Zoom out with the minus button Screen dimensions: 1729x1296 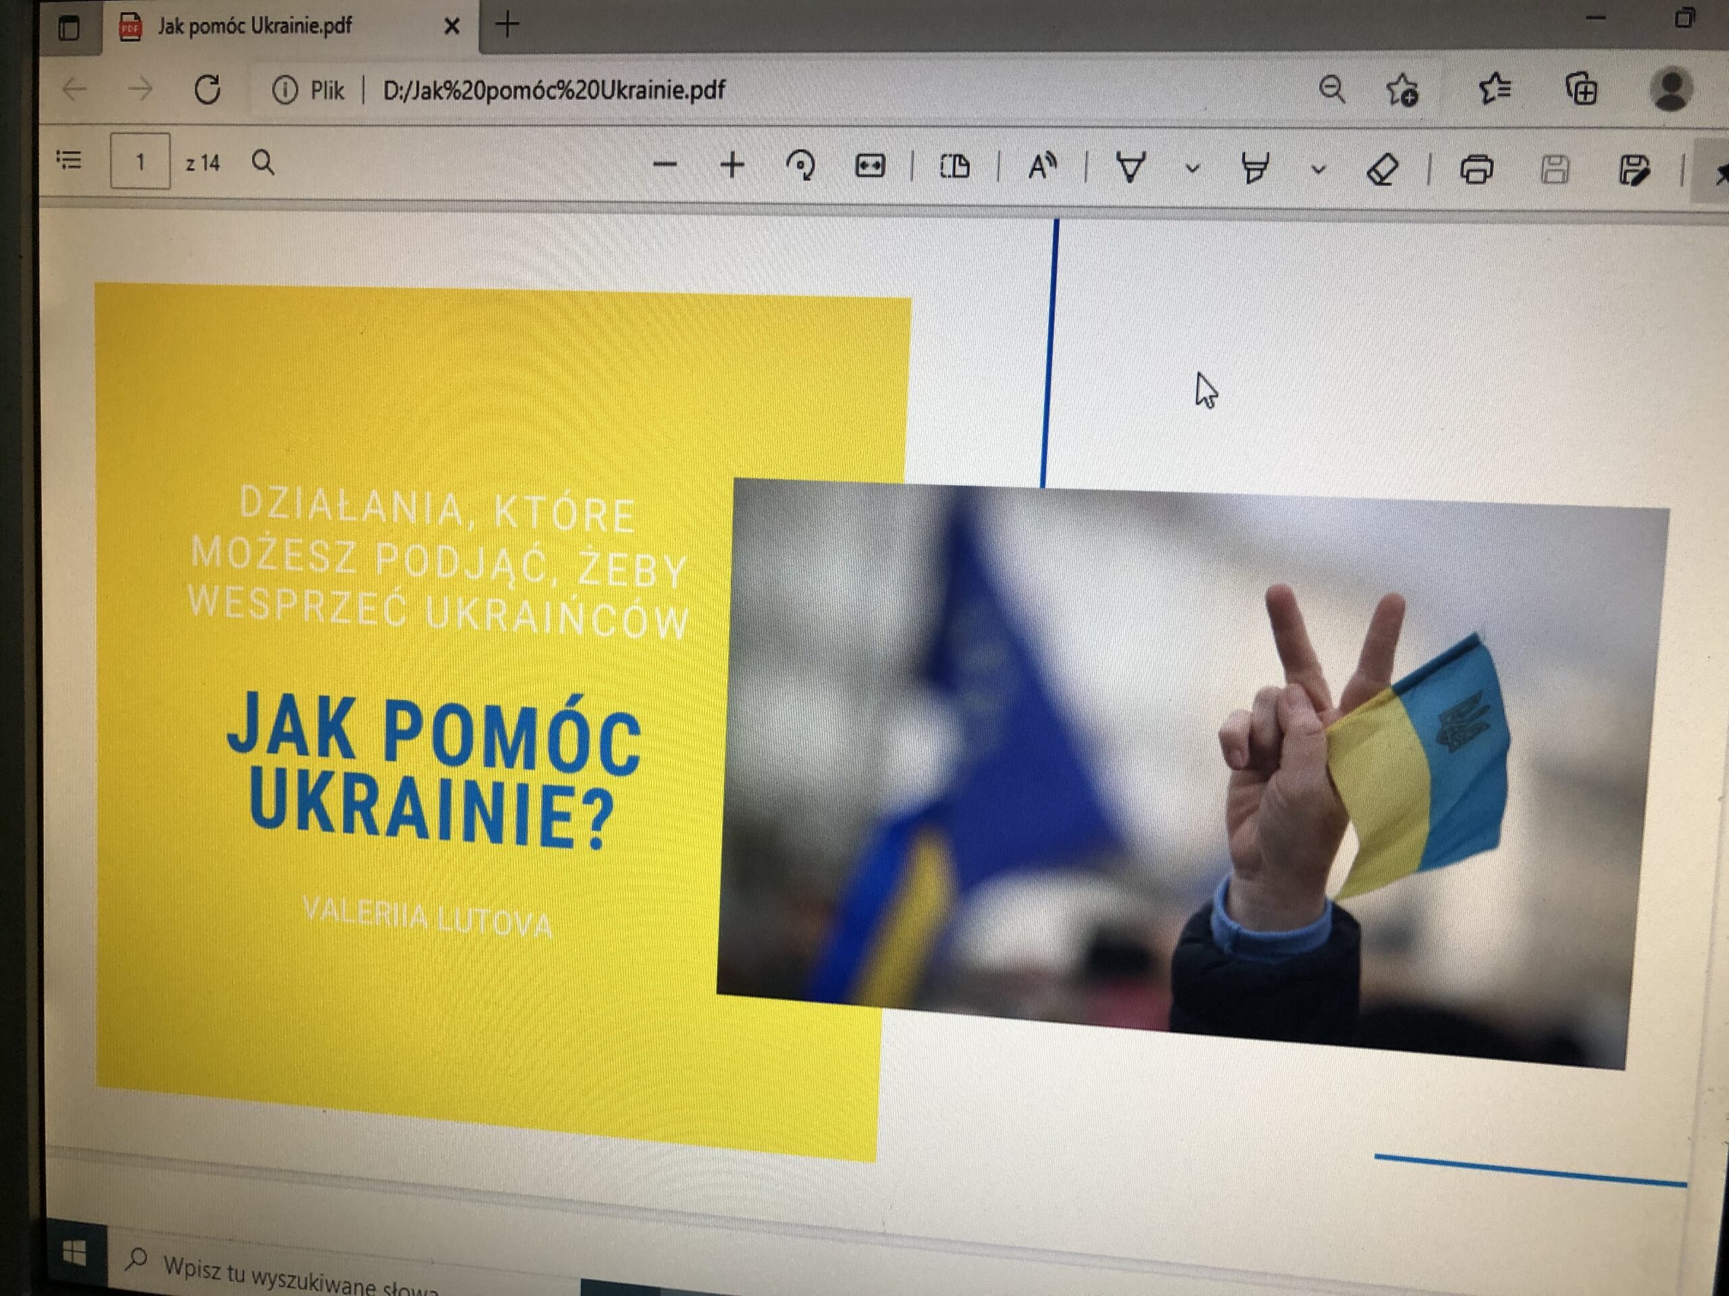click(x=665, y=165)
